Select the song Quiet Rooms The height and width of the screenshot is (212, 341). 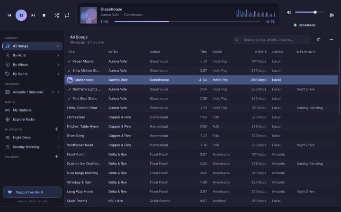(201, 201)
